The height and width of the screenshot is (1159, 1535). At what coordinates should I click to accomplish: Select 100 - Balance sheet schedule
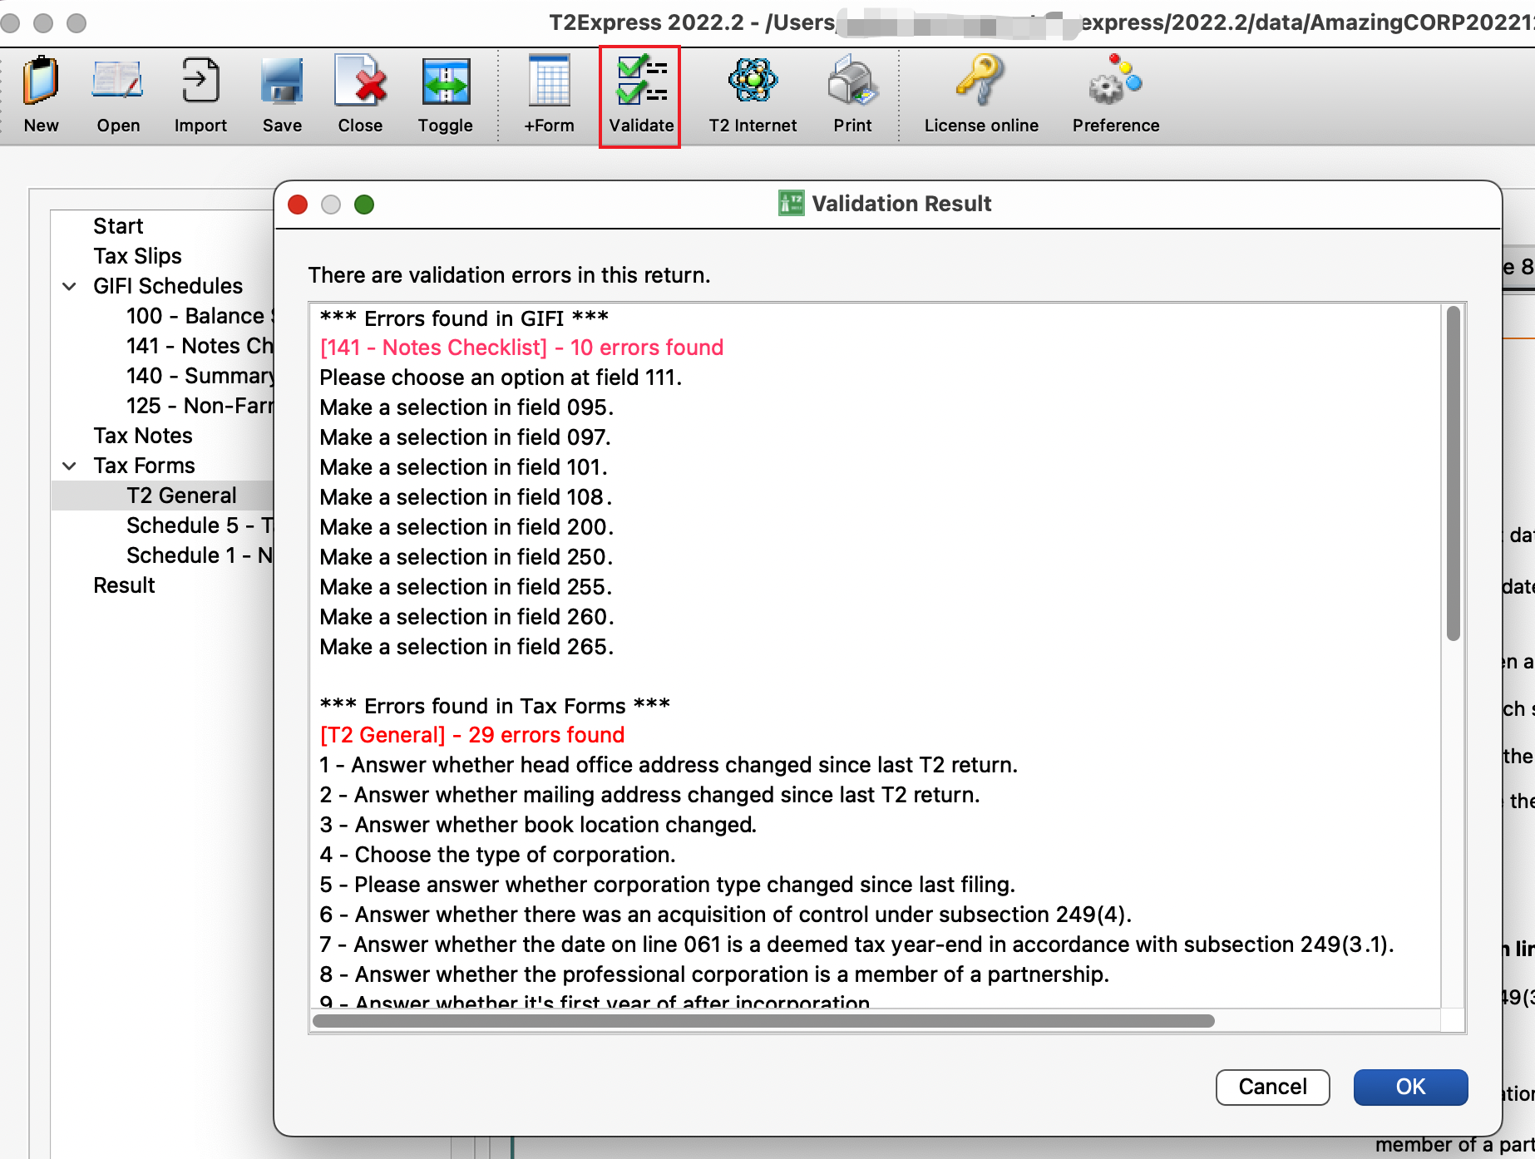click(200, 316)
